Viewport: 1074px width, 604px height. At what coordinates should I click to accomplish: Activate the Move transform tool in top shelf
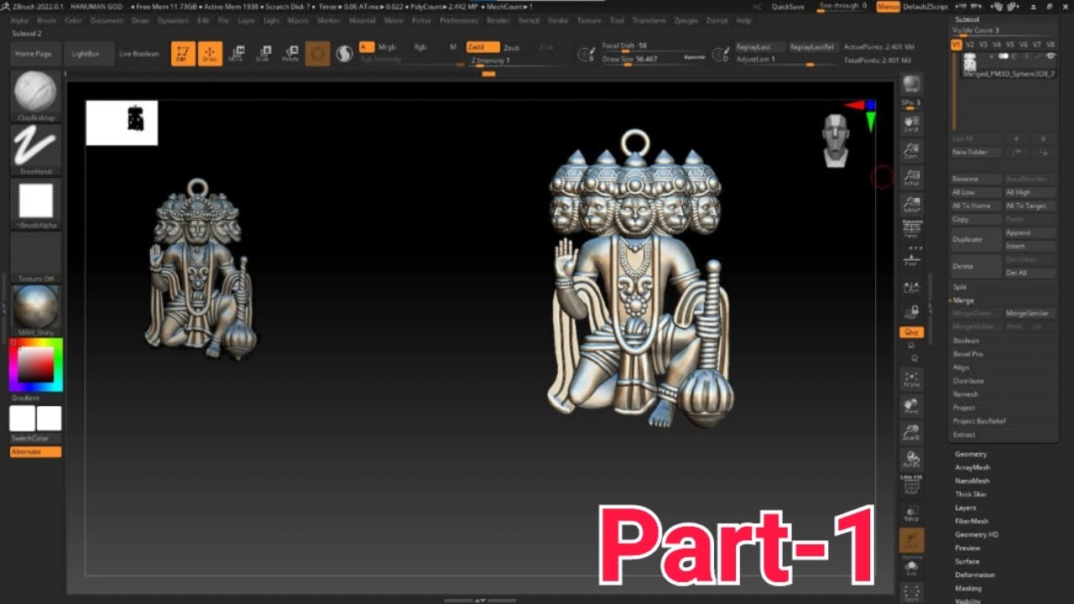pyautogui.click(x=237, y=54)
